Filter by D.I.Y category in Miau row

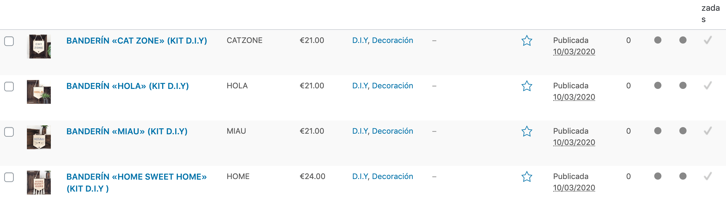tap(360, 131)
